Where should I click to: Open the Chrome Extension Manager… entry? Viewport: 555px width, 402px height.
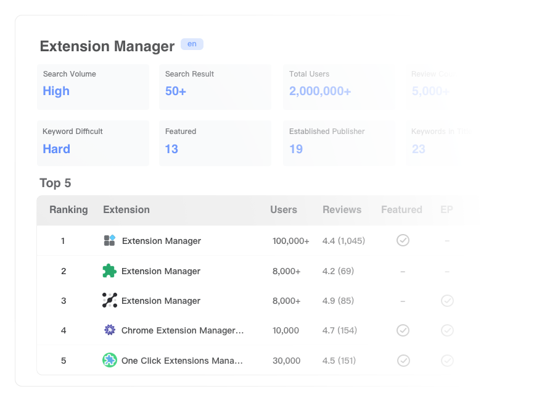183,331
